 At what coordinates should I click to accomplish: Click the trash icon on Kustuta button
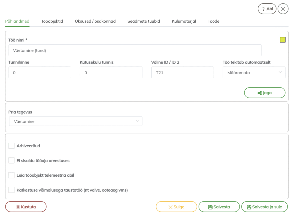18,207
